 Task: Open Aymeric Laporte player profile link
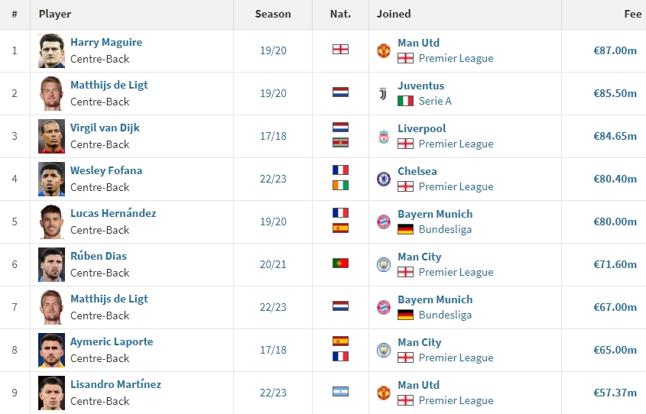tap(112, 341)
